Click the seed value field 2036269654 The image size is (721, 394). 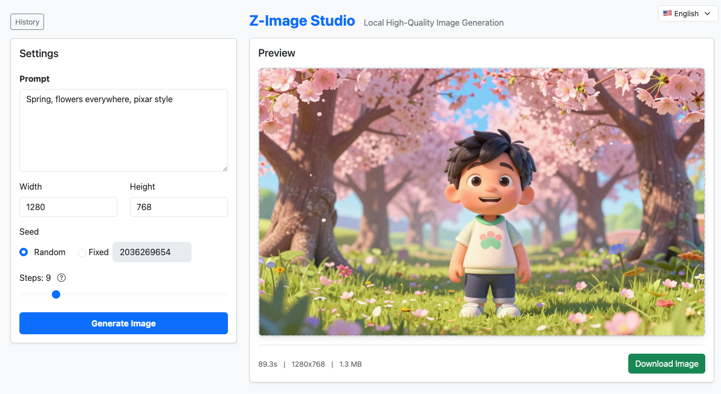pos(151,252)
